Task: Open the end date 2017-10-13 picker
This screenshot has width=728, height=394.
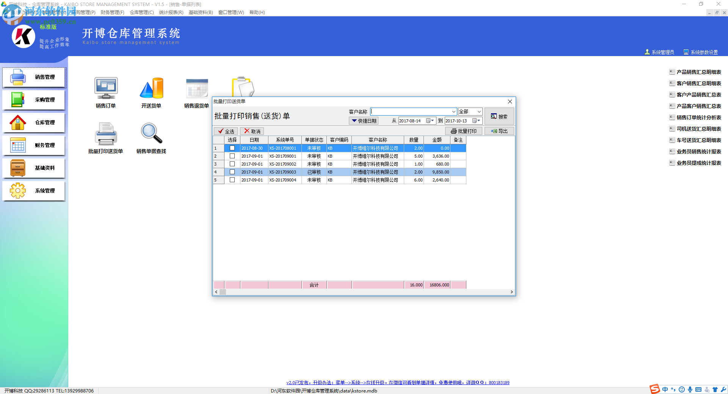Action: tap(477, 121)
